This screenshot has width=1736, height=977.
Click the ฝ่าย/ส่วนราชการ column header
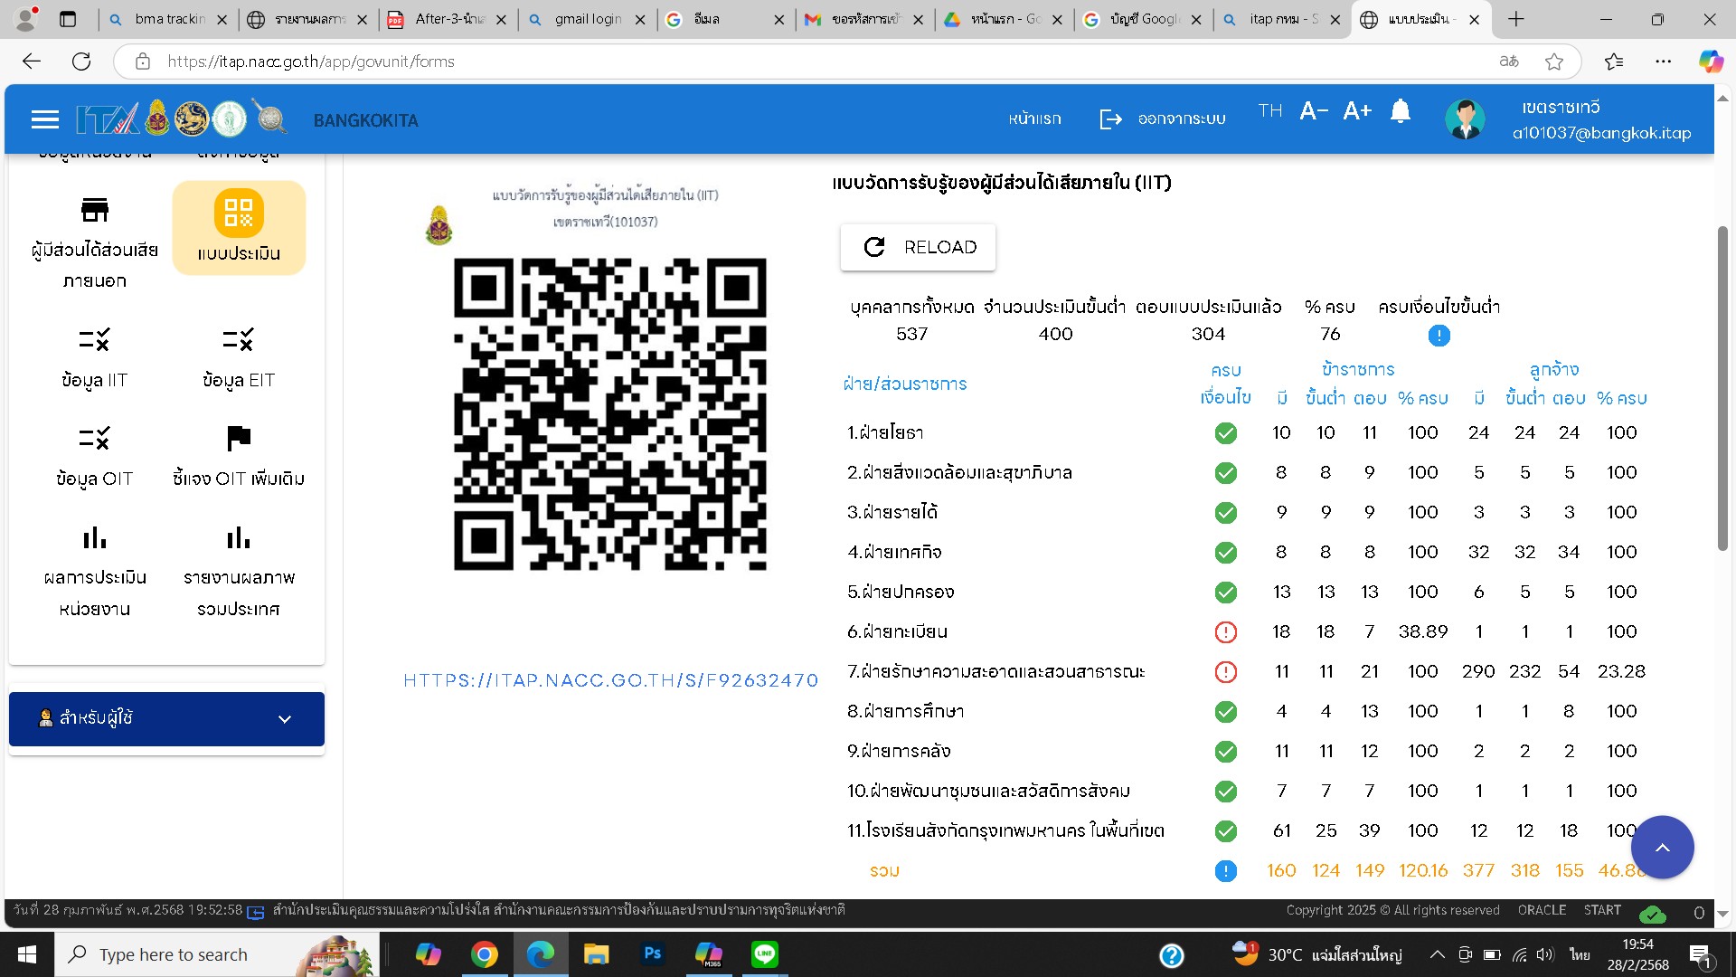pyautogui.click(x=904, y=384)
